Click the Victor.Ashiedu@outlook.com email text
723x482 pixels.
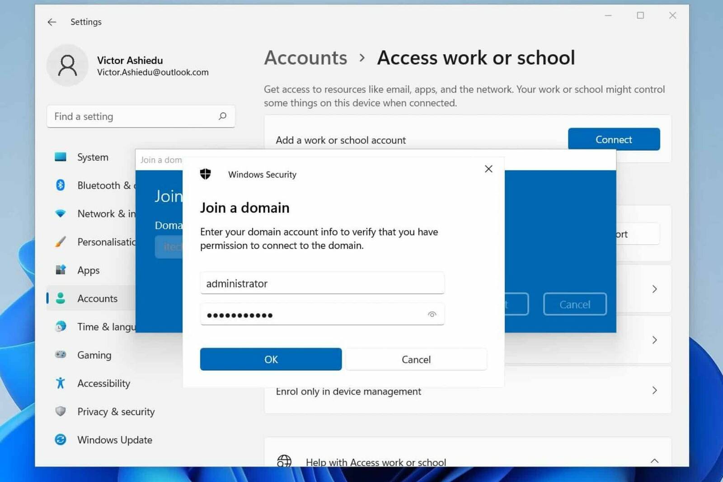coord(153,72)
